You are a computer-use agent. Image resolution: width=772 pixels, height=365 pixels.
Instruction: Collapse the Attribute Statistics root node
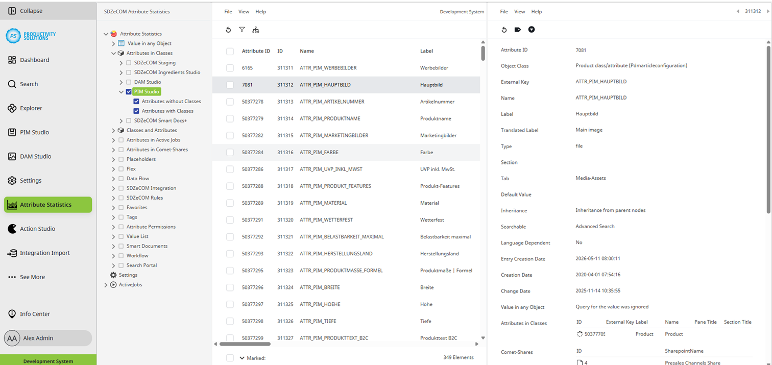(106, 34)
